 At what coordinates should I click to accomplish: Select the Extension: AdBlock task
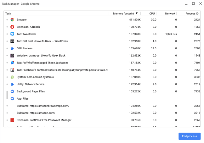(28, 27)
